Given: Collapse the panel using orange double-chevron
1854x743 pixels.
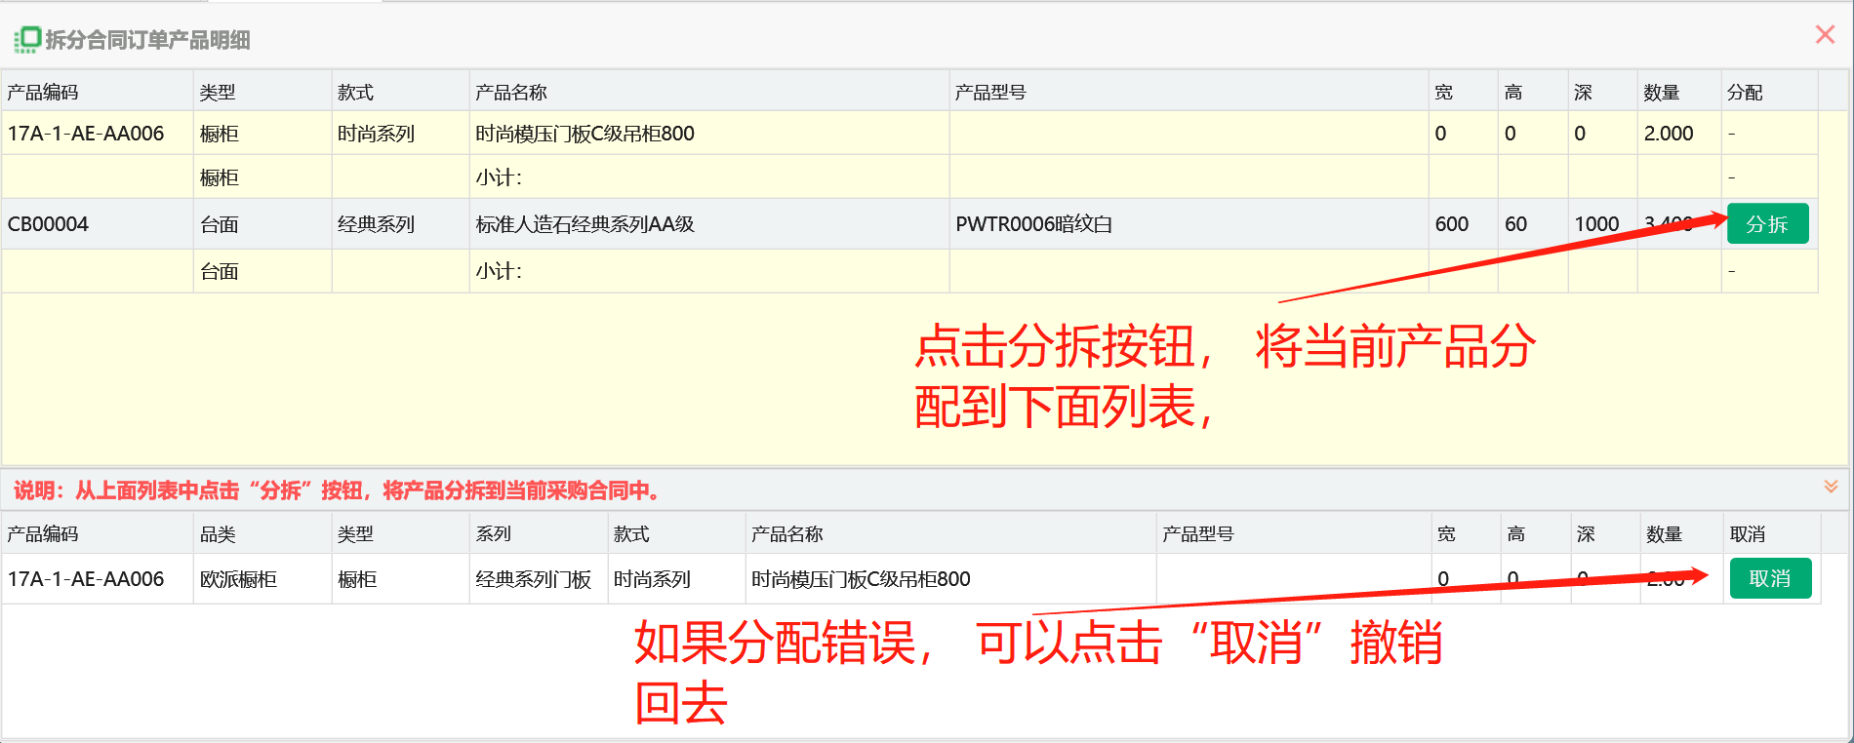Looking at the screenshot, I should point(1831,487).
